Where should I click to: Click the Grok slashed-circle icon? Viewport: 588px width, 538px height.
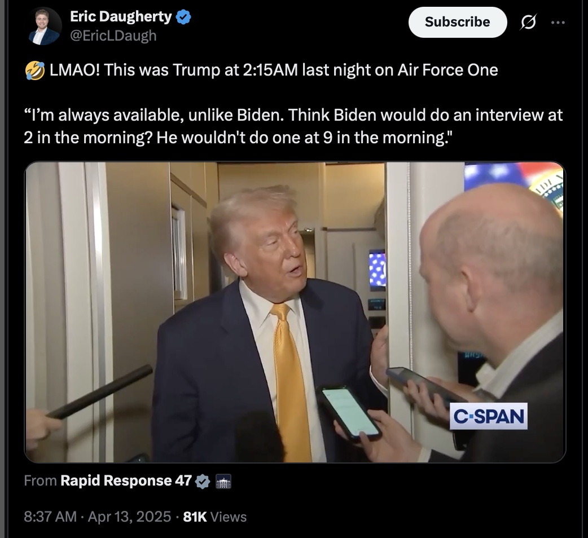[x=528, y=23]
